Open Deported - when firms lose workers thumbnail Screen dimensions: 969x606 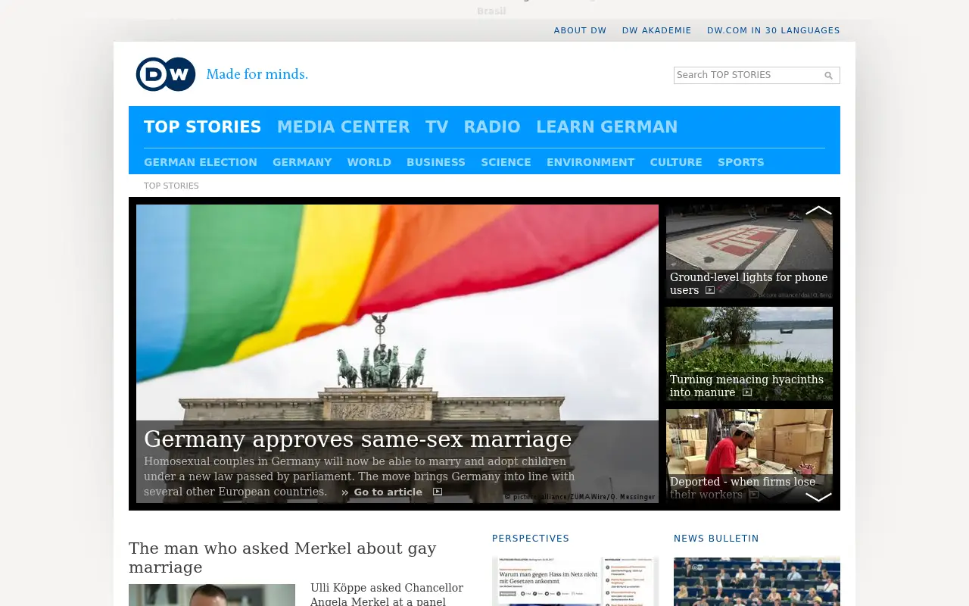tap(749, 456)
